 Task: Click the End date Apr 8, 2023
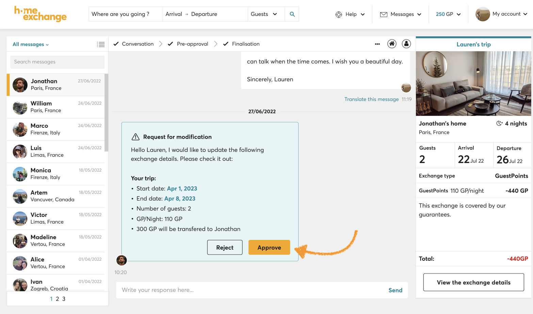(180, 198)
